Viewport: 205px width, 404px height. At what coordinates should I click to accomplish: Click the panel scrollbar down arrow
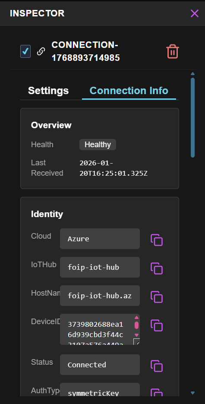pyautogui.click(x=192, y=393)
